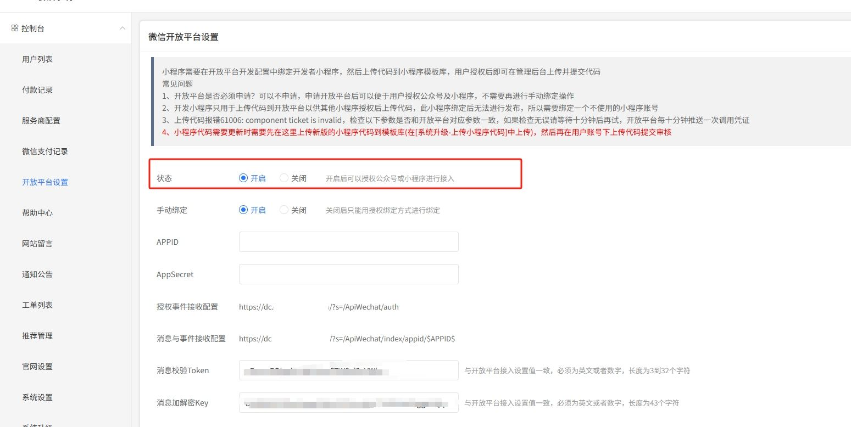This screenshot has width=851, height=427.
Task: Click the APPID input field
Action: 348,242
